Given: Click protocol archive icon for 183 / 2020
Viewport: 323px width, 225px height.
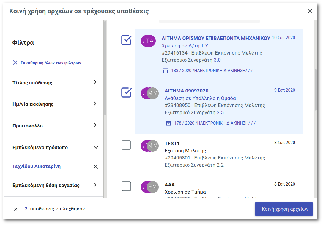Looking at the screenshot, I should [166, 71].
